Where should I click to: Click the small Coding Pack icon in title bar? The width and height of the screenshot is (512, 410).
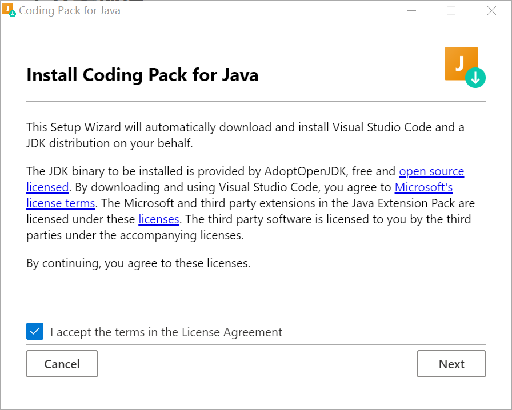pyautogui.click(x=9, y=10)
